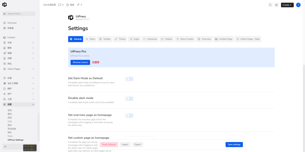This screenshot has height=152, width=305.
Task: Open 撰写 under 设置 submenu
Action: pos(10,114)
